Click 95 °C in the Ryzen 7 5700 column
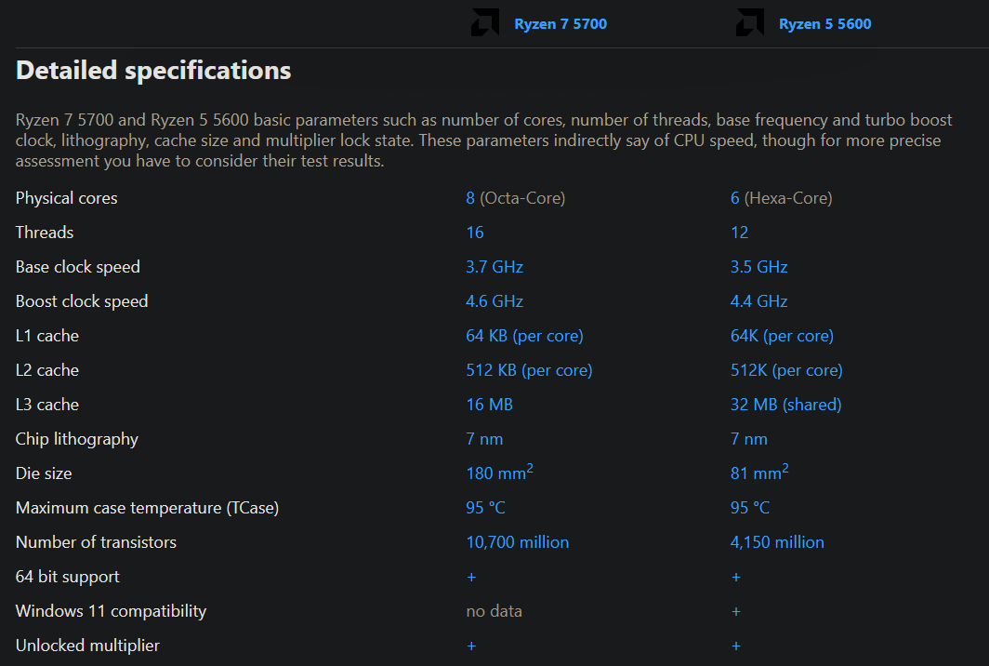989x666 pixels. [x=485, y=508]
